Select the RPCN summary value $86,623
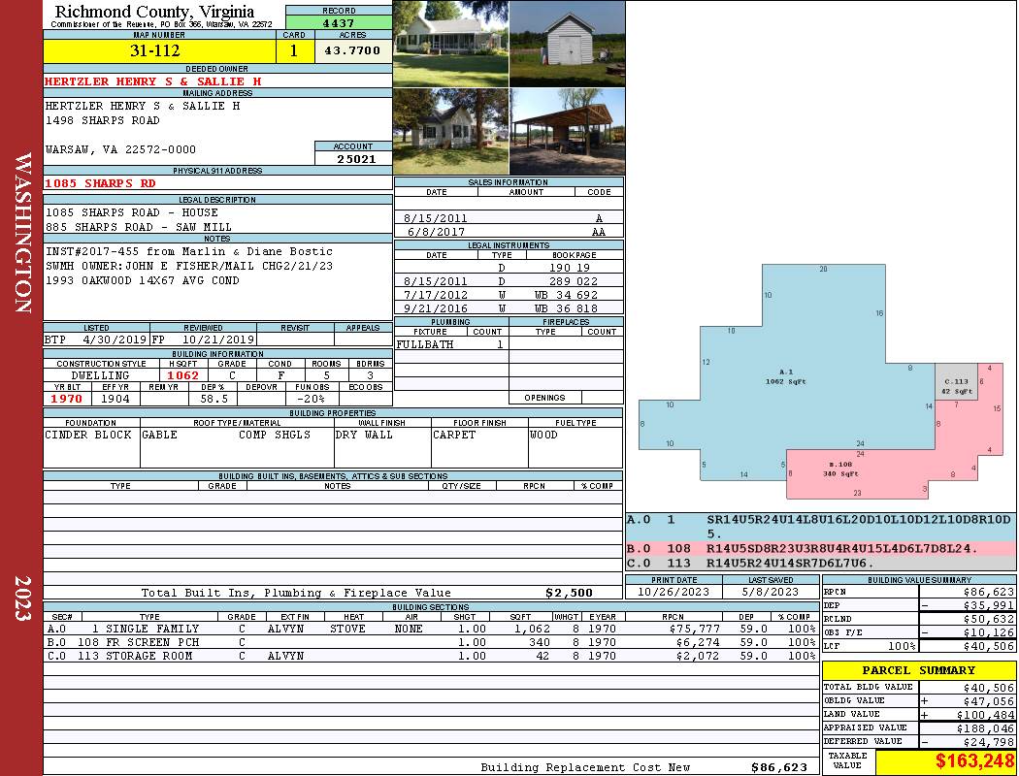The width and height of the screenshot is (1019, 776). click(x=989, y=592)
